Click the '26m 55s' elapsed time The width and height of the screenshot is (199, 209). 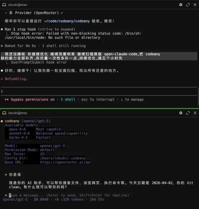(97, 199)
